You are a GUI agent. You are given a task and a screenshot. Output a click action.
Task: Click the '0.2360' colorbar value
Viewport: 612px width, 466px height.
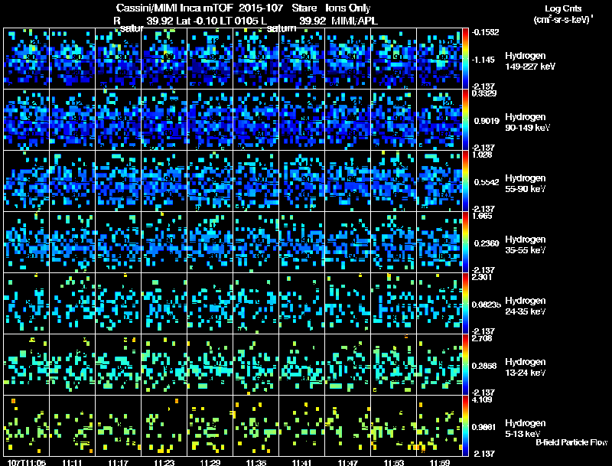point(487,243)
